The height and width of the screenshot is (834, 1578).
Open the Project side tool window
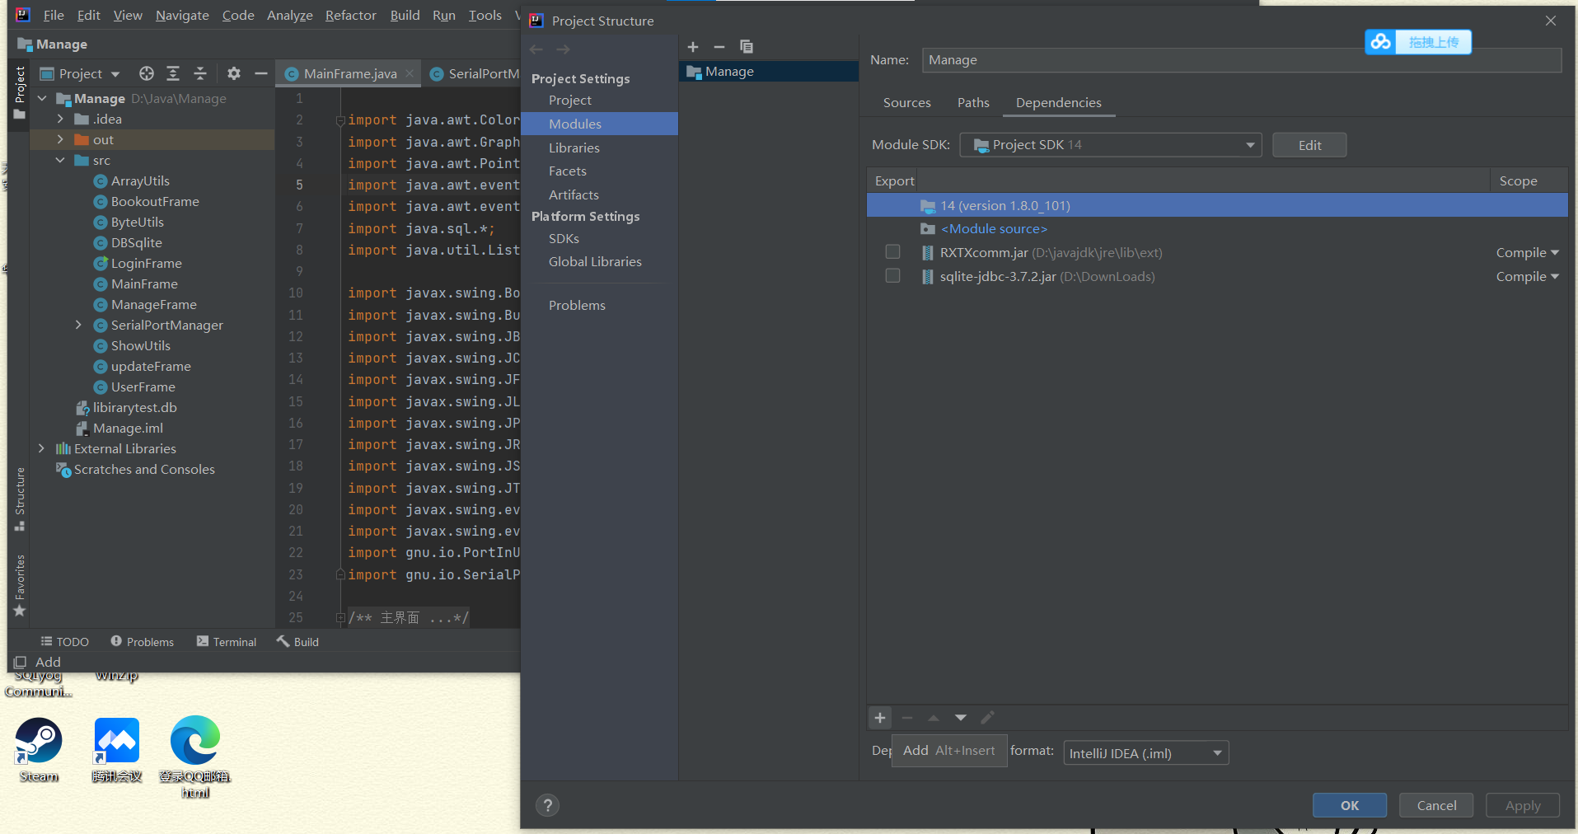click(20, 92)
